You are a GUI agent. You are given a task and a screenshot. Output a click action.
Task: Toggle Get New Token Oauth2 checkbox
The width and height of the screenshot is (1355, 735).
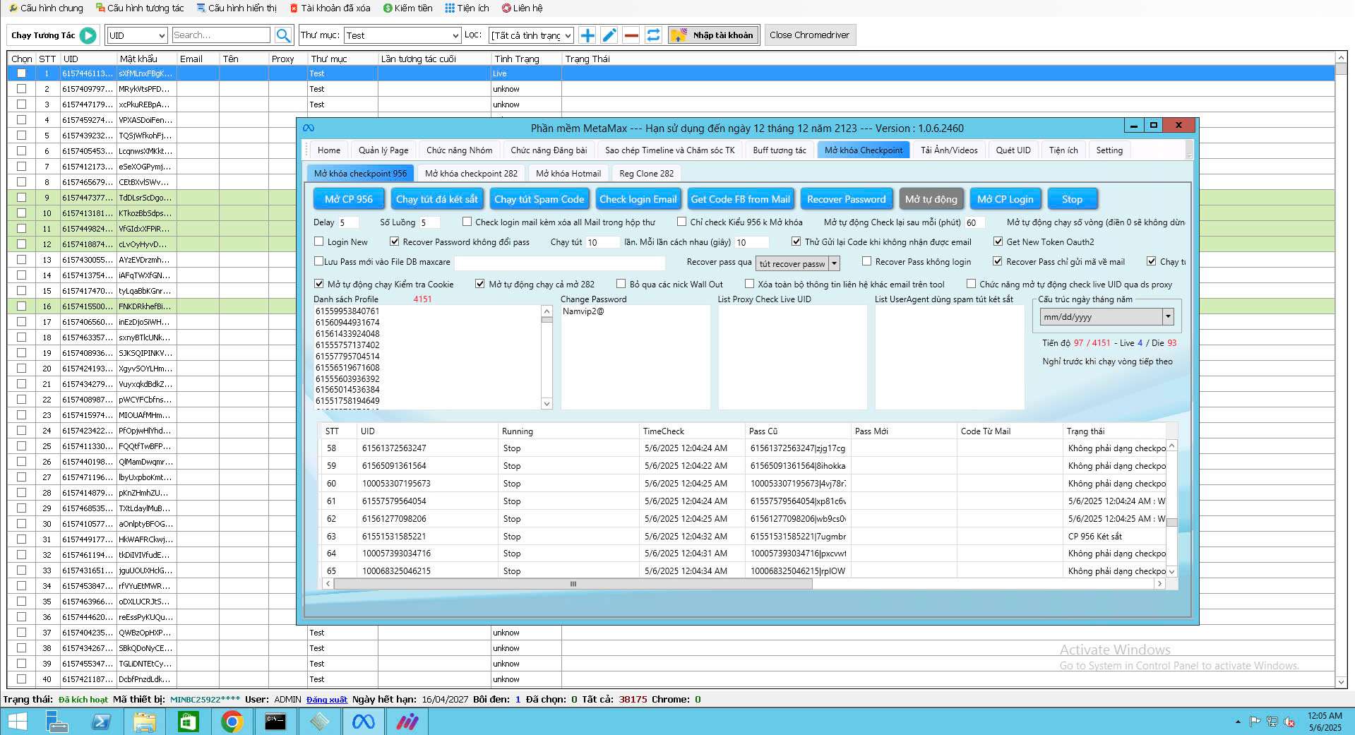(x=998, y=241)
